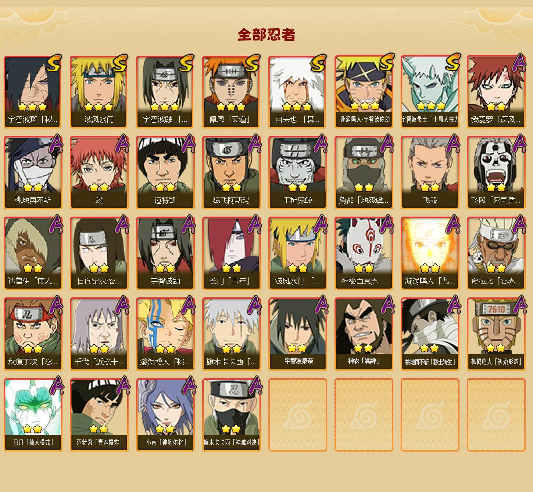Click the 旗木卡卡西「神威对决」 card
This screenshot has height=492, width=533.
coord(231,415)
